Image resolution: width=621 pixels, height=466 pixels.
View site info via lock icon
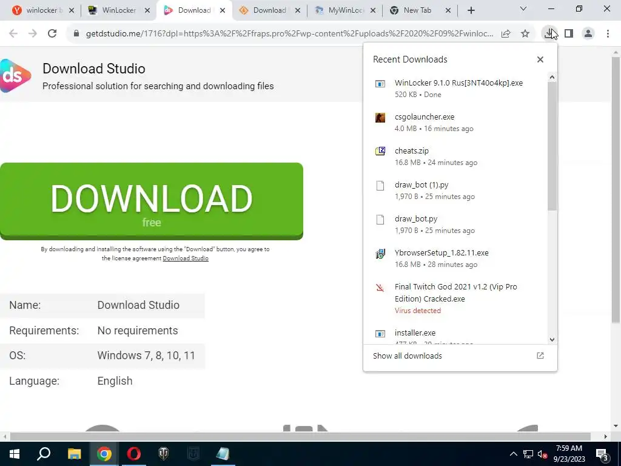coord(76,34)
